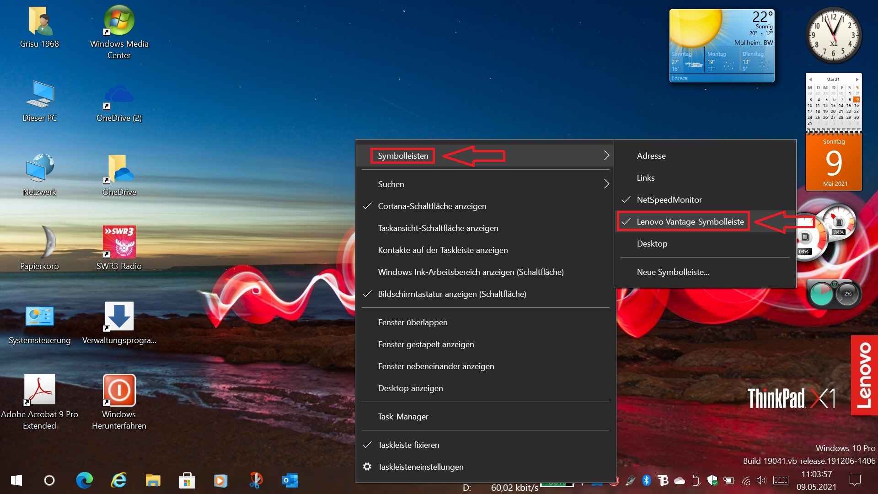Open Microsoft Store from the taskbar
Screen dimensions: 878x494
pyautogui.click(x=187, y=480)
